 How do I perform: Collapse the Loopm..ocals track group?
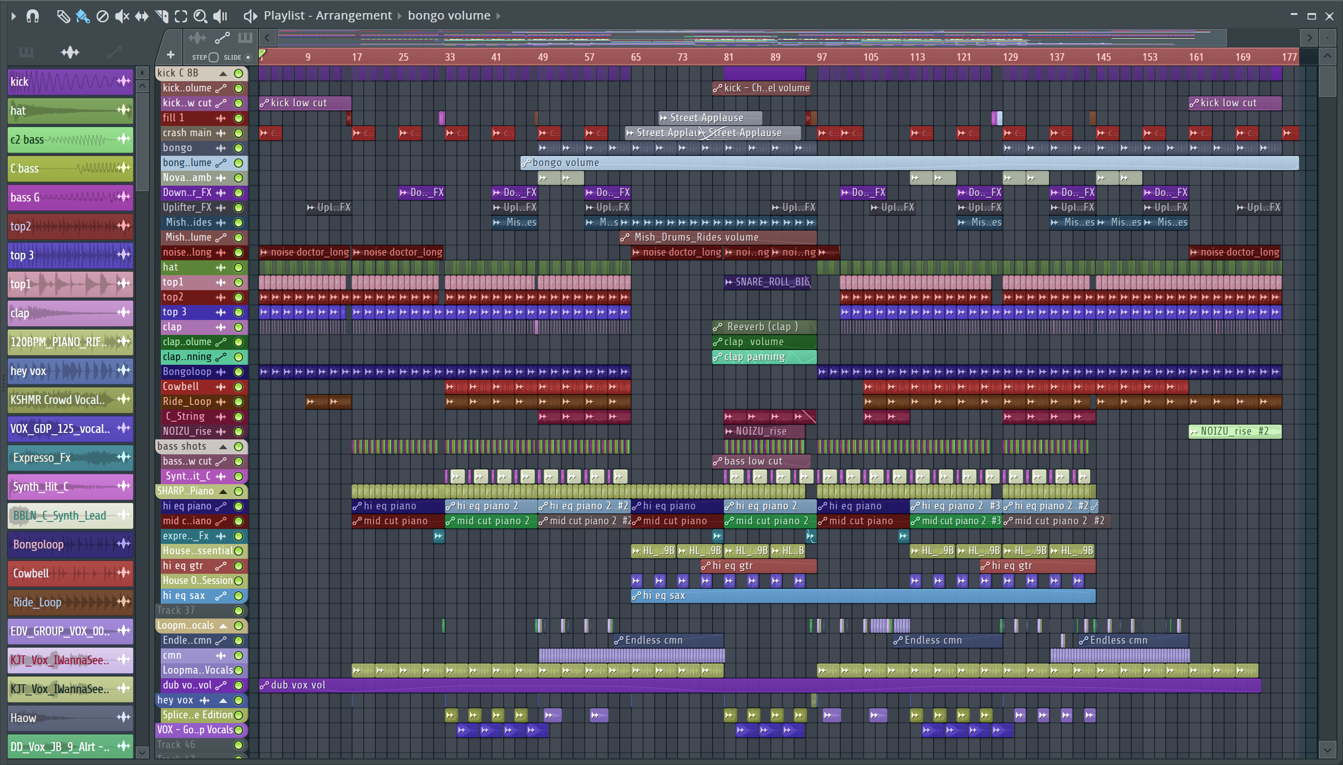223,626
